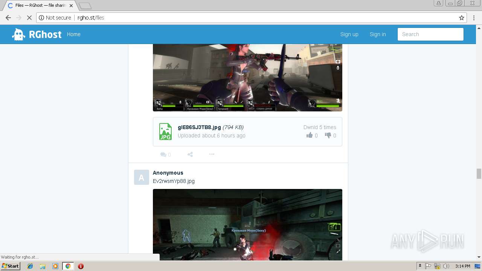Click the green JPG file icon
The width and height of the screenshot is (482, 271).
165,131
